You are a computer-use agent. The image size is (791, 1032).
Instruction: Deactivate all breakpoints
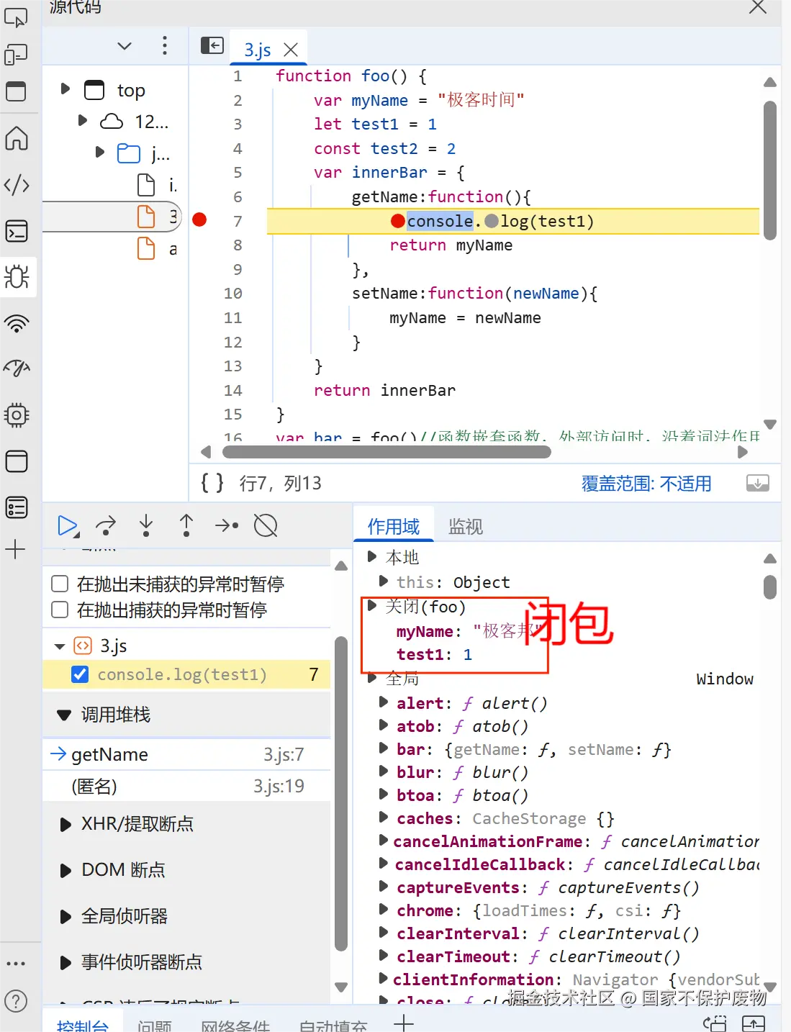[x=265, y=525]
